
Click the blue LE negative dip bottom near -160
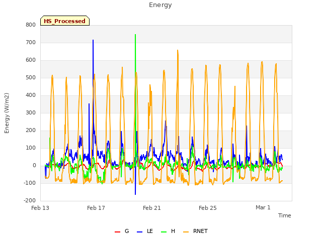[135, 194]
